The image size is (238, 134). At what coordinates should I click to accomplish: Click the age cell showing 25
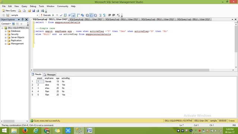[58, 92]
